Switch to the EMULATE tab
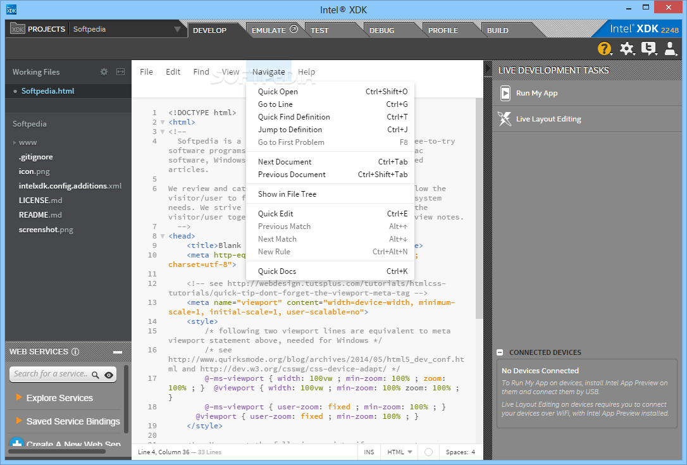 pyautogui.click(x=269, y=30)
